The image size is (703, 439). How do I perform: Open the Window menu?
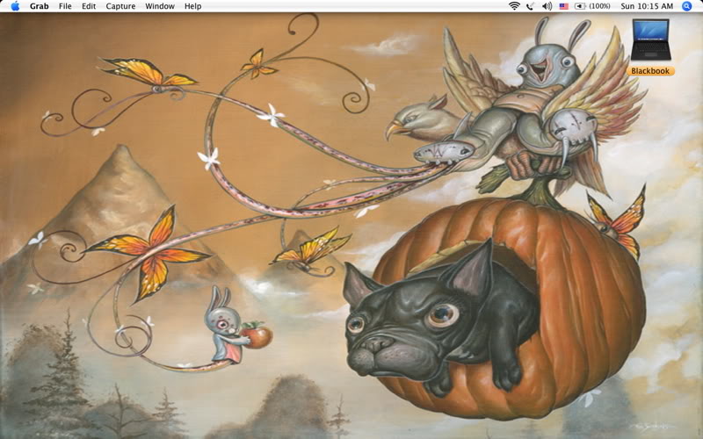(x=160, y=6)
